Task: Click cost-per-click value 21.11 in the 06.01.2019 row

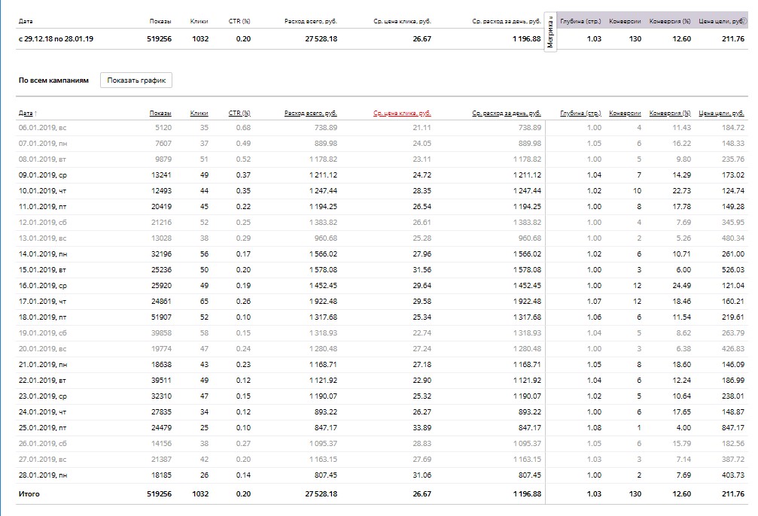Action: pos(422,128)
